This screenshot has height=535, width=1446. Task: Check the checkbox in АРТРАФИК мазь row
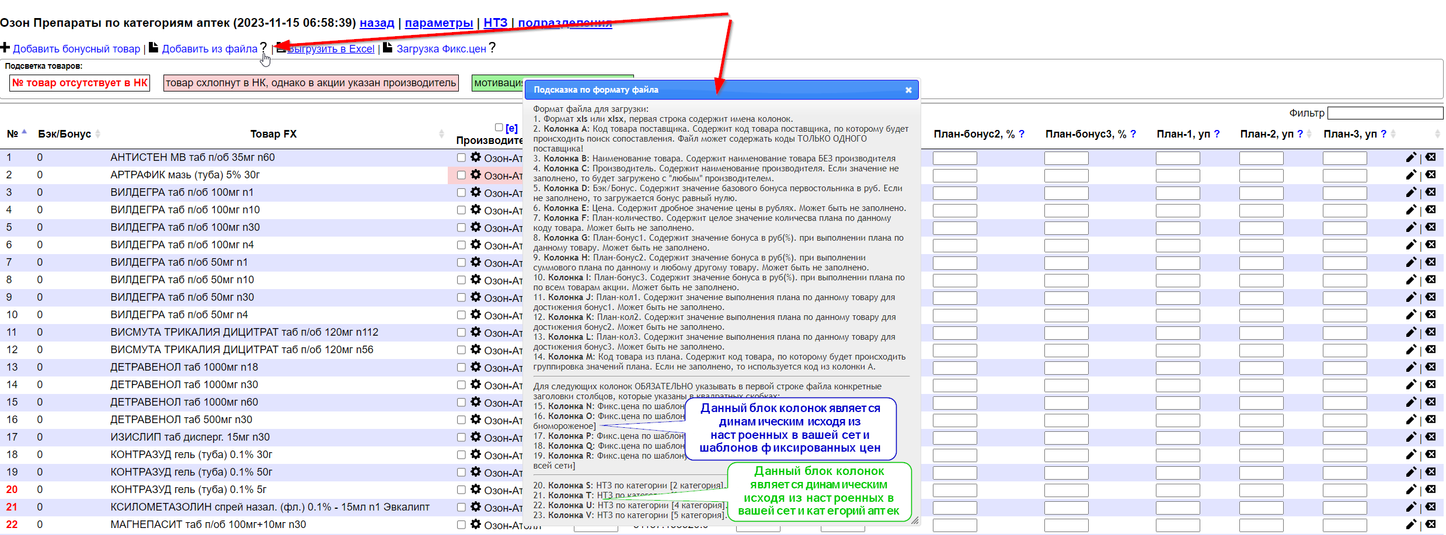click(x=461, y=175)
